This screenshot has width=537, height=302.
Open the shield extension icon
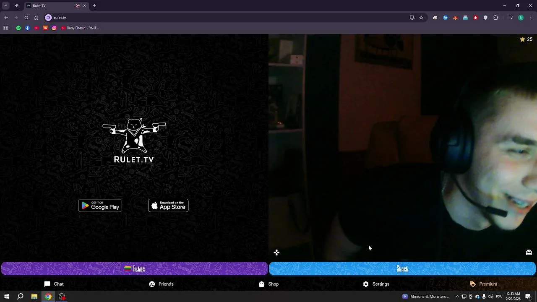(485, 18)
